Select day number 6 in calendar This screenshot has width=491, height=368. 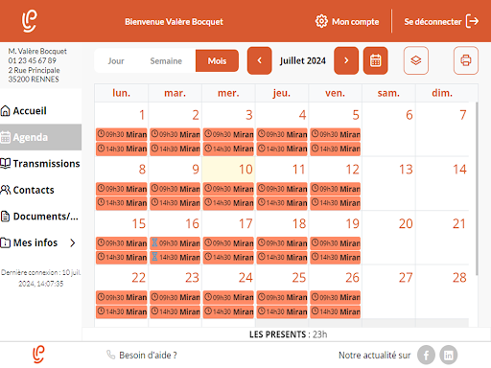(x=409, y=115)
